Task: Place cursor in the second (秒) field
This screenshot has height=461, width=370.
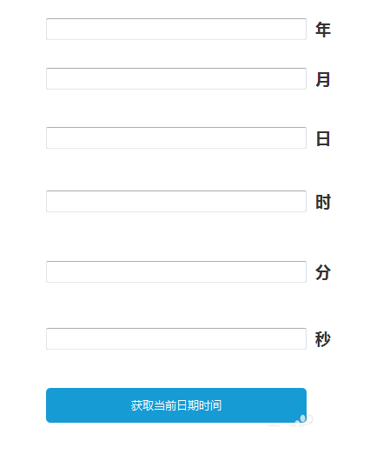Action: [176, 338]
